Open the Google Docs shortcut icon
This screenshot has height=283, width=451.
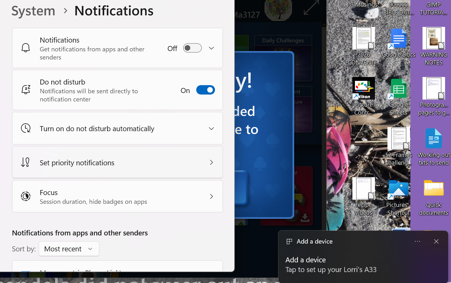398,38
